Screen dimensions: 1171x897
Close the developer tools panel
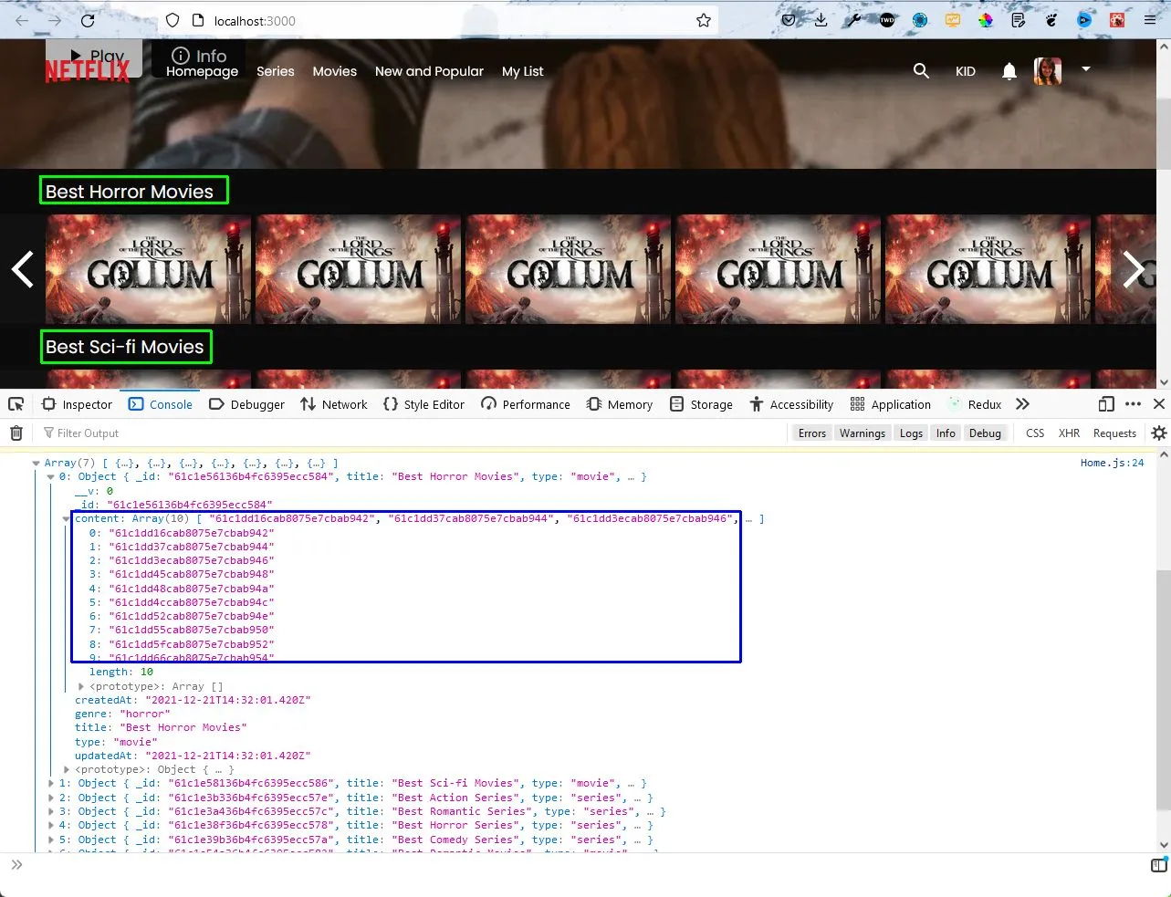click(1159, 404)
